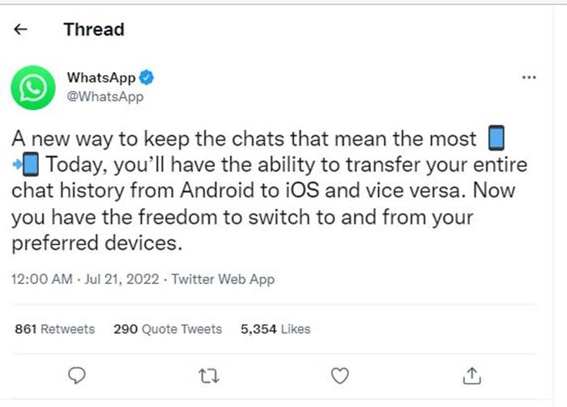Viewport: 567px width, 407px height.
Task: Like the tweet with heart icon
Action: point(341,375)
